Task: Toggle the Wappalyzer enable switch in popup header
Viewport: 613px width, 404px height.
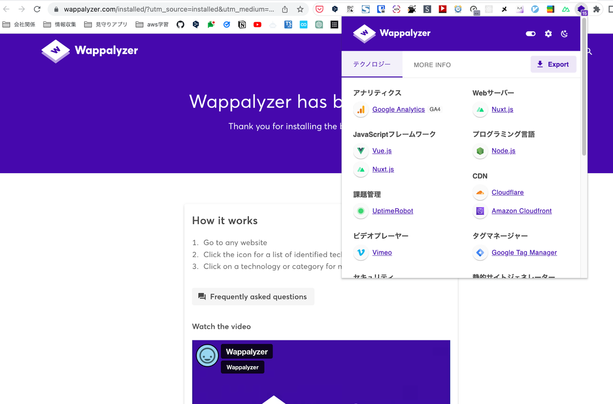Action: pyautogui.click(x=530, y=34)
